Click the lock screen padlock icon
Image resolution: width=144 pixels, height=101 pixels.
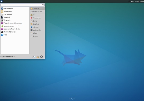[38, 57]
